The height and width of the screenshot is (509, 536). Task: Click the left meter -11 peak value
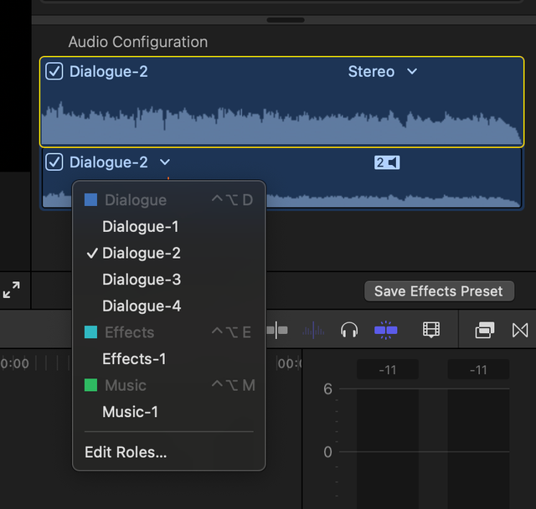click(388, 370)
